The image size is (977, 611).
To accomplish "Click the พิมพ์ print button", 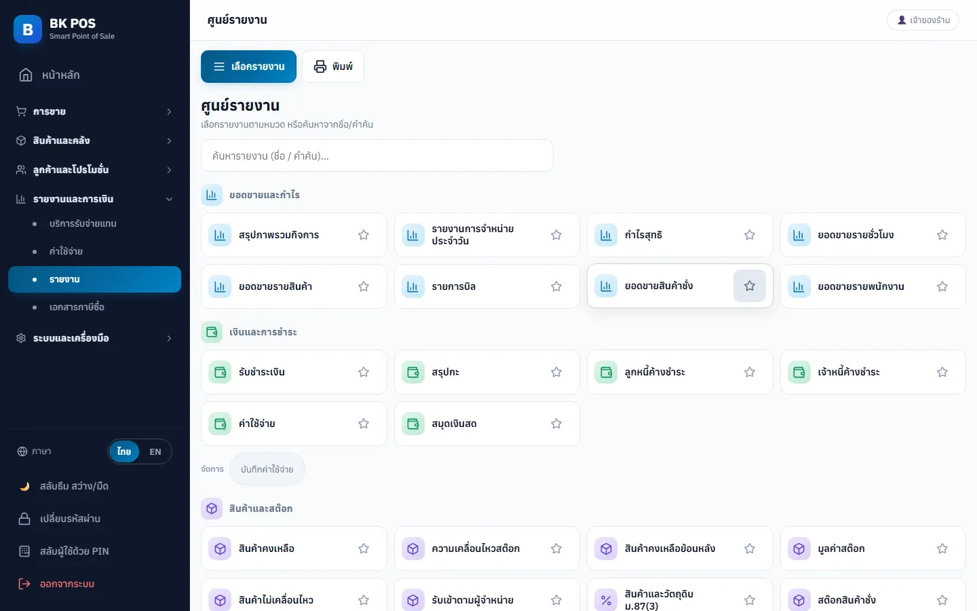I will (333, 67).
